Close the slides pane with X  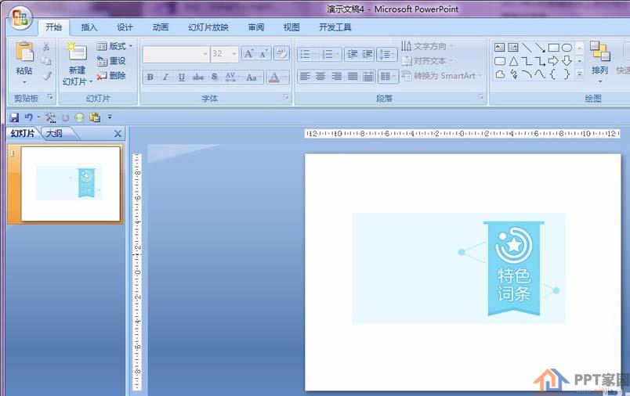click(118, 134)
